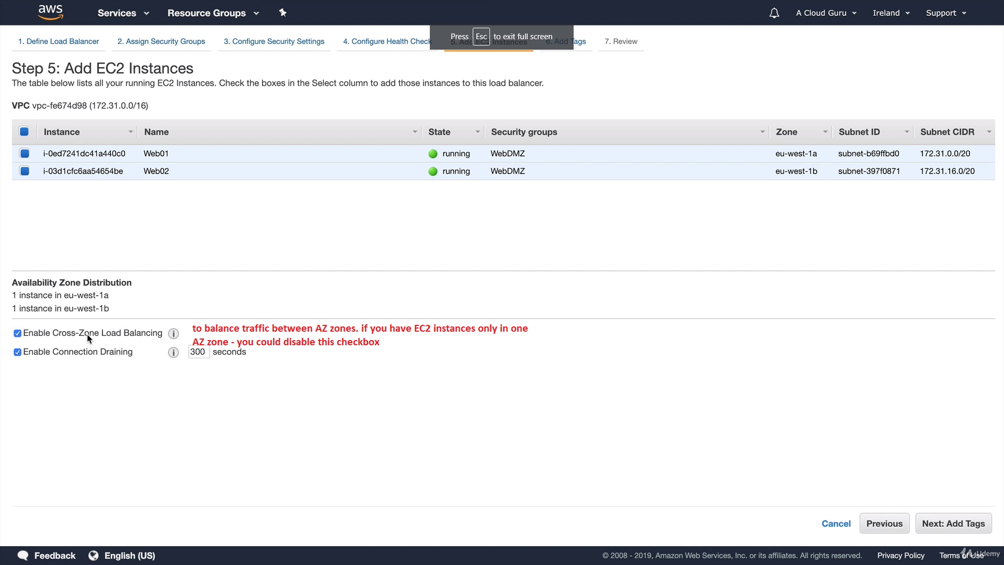Toggle the select-all instances header checkbox
Screen dimensions: 1004x565
[x=24, y=132]
